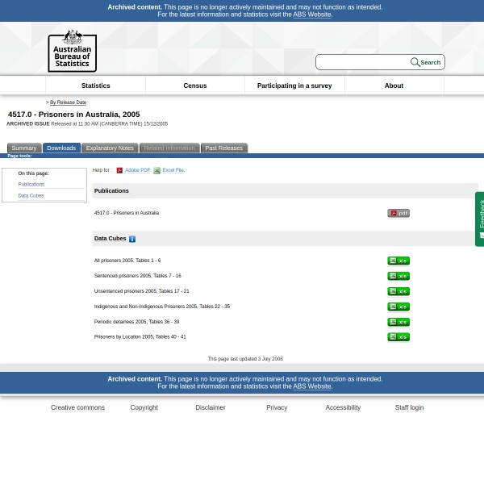Screen dimensions: 484x484
Task: Download Indigenous and Non-Indigenous Prisoners xls
Action: pyautogui.click(x=398, y=307)
